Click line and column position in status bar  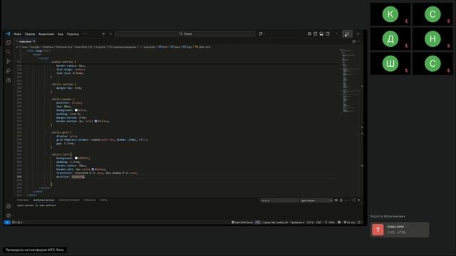[x=275, y=223]
